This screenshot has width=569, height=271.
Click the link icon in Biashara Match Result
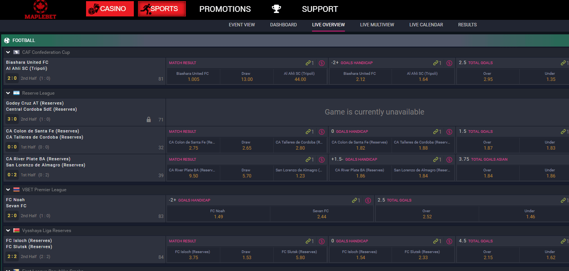(308, 63)
